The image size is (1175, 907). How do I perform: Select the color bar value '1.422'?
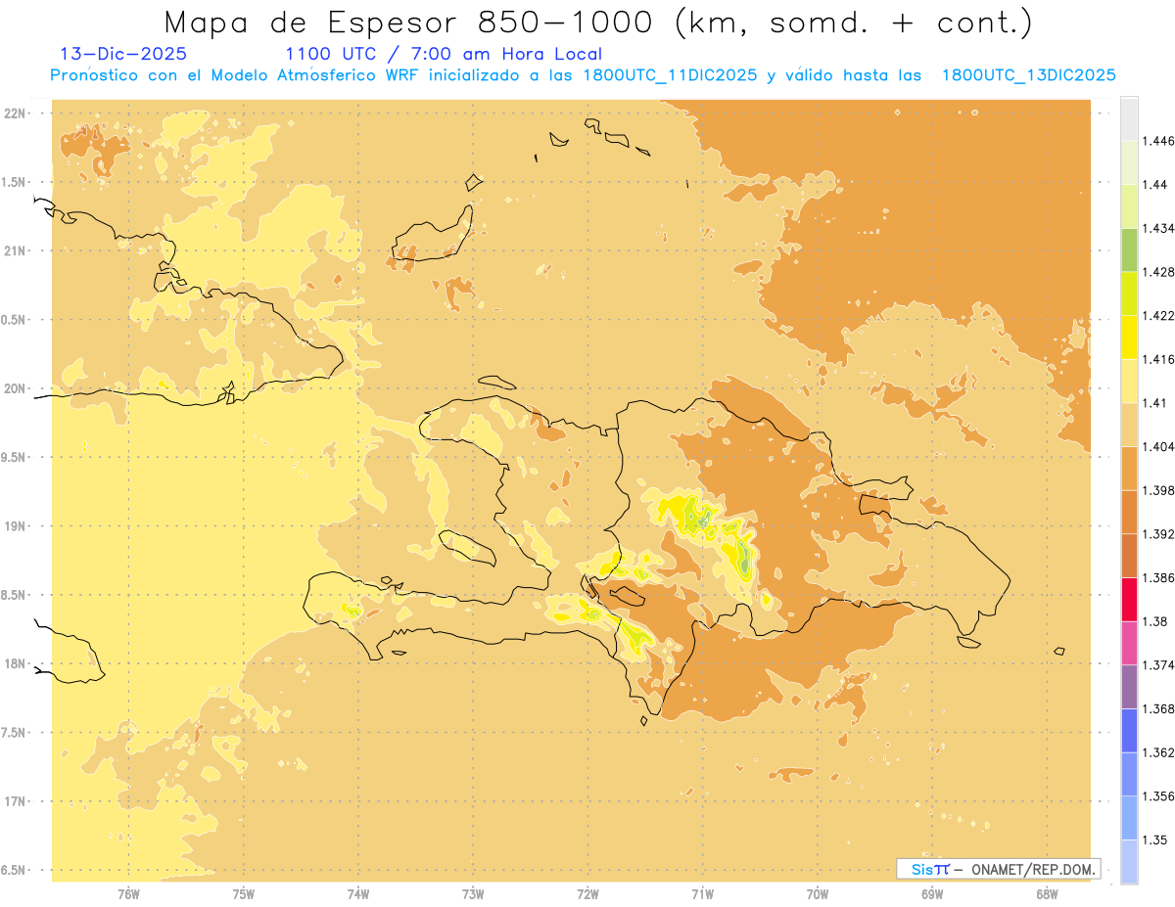click(x=1158, y=315)
